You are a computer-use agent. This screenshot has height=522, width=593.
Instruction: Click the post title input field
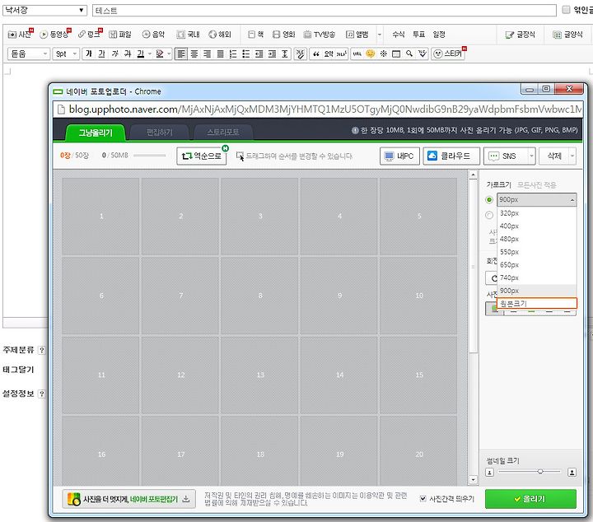point(325,10)
